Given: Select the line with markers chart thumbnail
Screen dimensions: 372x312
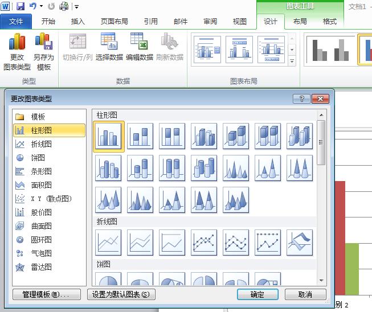Looking at the screenshot, I should click(204, 243).
